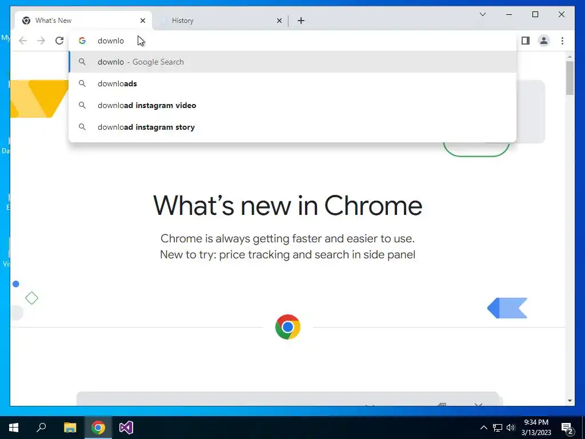Click 'New to try: price tracking' text
Viewport: 585px width, 439px height.
[x=288, y=254]
